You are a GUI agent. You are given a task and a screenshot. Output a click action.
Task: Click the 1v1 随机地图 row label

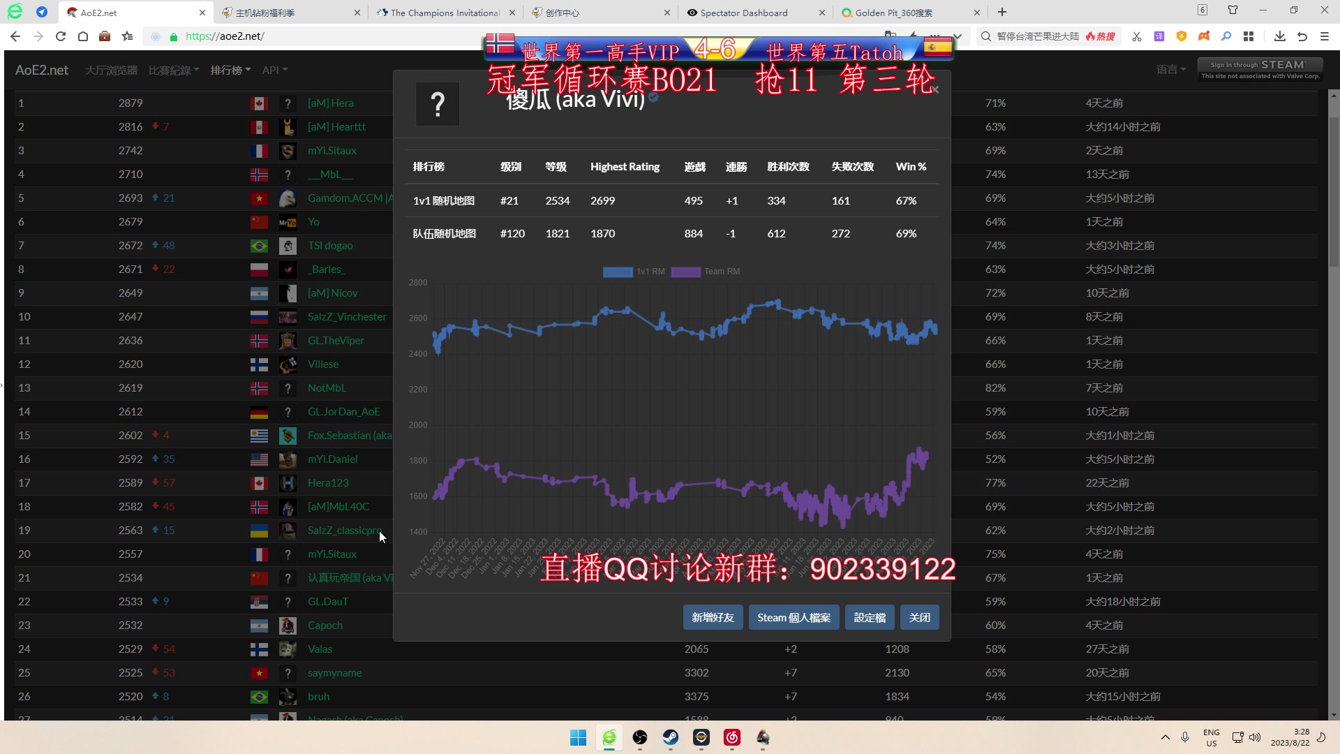444,201
